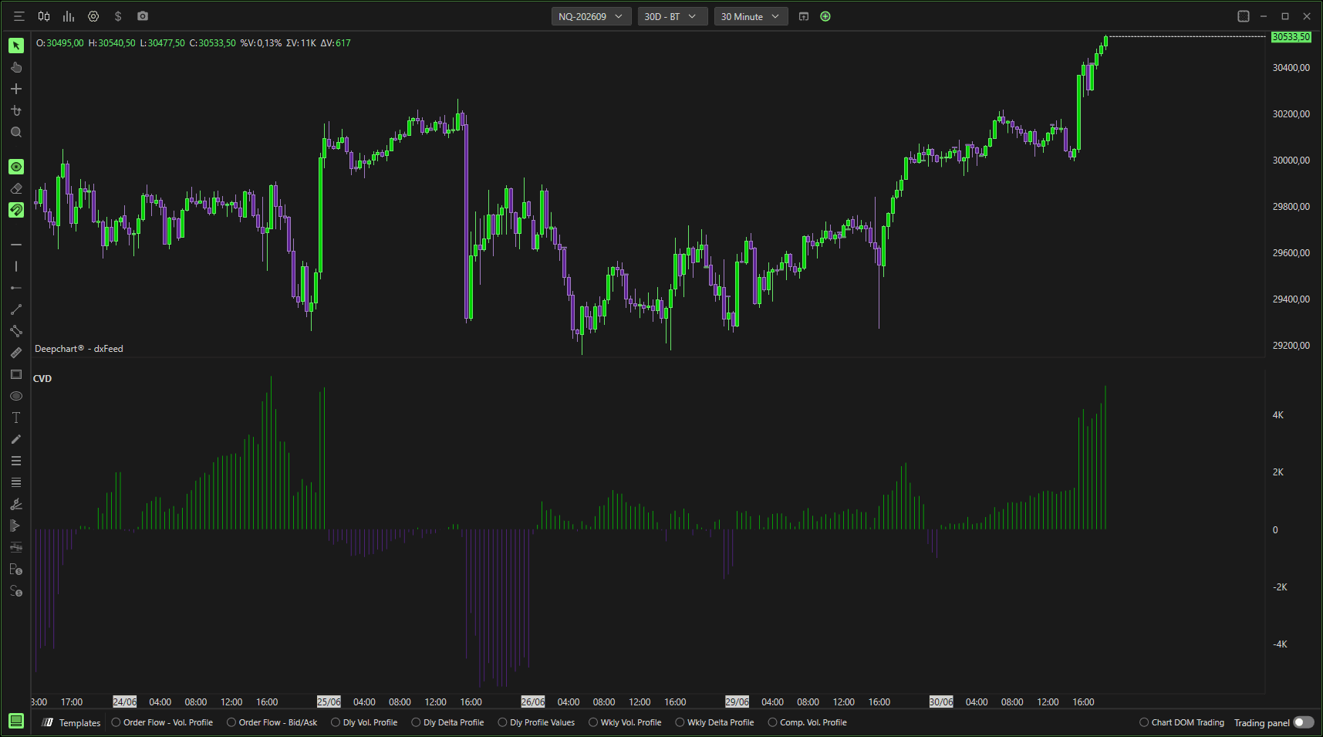This screenshot has width=1323, height=737.
Task: Select Comp. Vol. Profile template
Action: pyautogui.click(x=808, y=723)
